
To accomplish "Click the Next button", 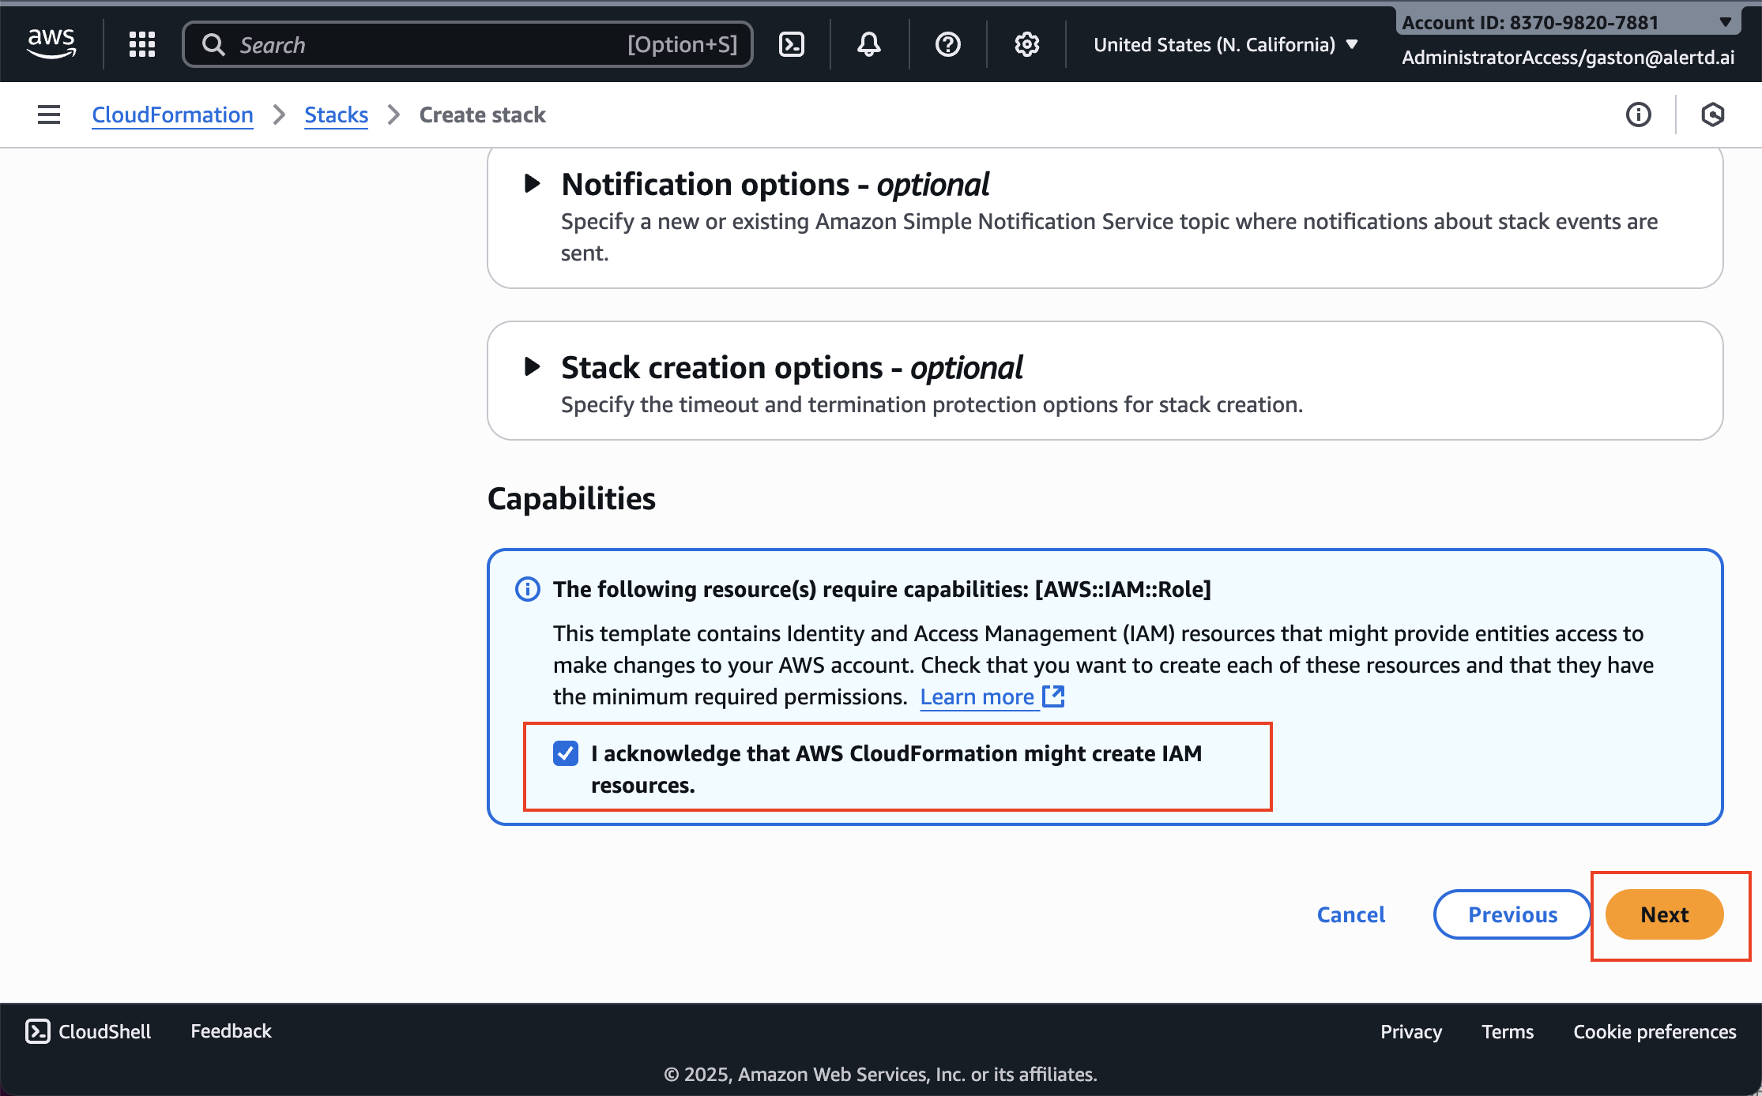I will click(1663, 914).
